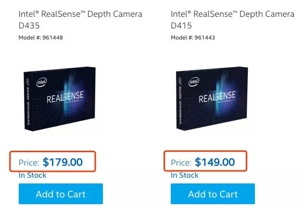Click the In Stock label under $149.00
304x209 pixels.
[185, 175]
